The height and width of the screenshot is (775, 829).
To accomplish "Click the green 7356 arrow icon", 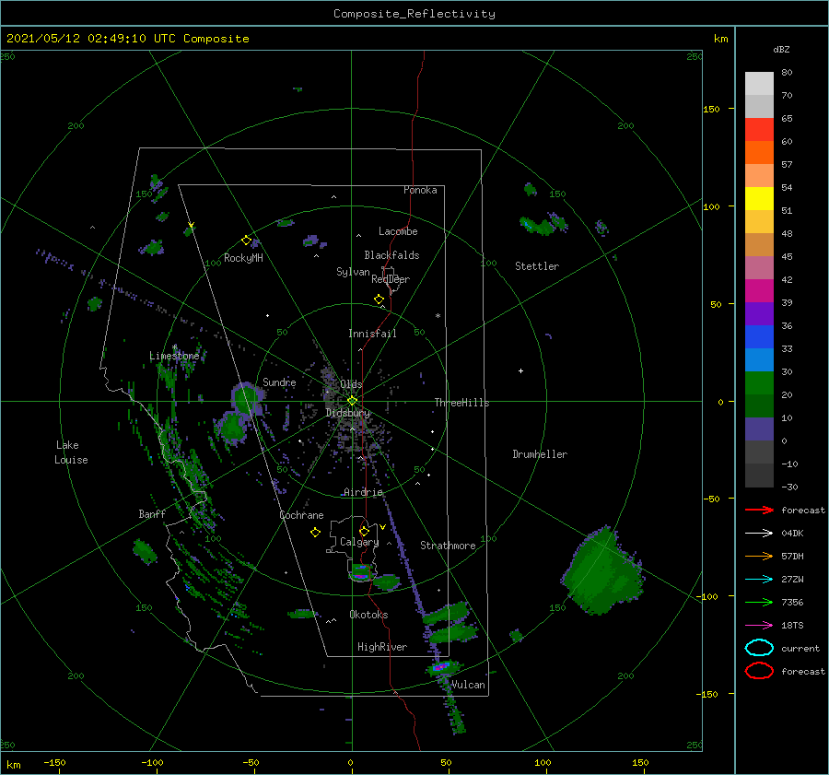I will 759,602.
